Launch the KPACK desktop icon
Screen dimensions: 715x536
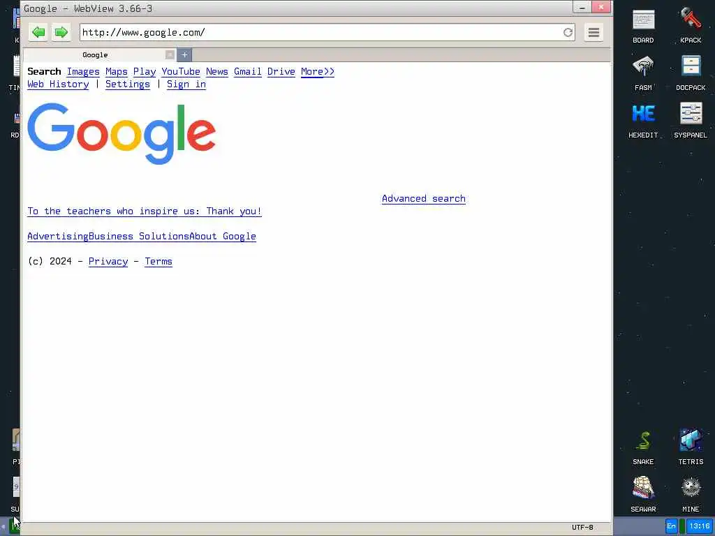click(x=691, y=26)
